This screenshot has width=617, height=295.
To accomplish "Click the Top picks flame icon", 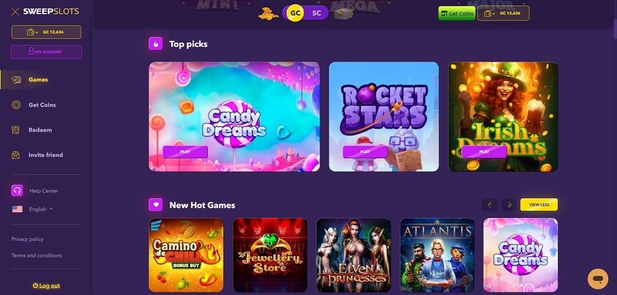I will (156, 44).
